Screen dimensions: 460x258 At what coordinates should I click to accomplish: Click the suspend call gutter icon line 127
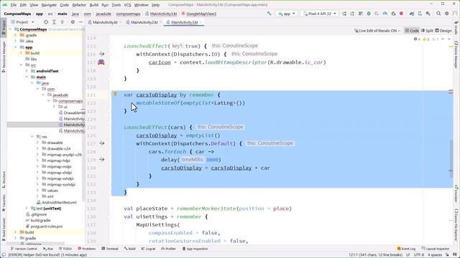click(102, 143)
